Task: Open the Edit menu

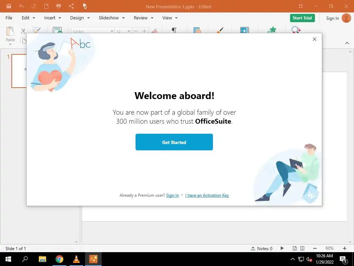Action: click(28, 18)
